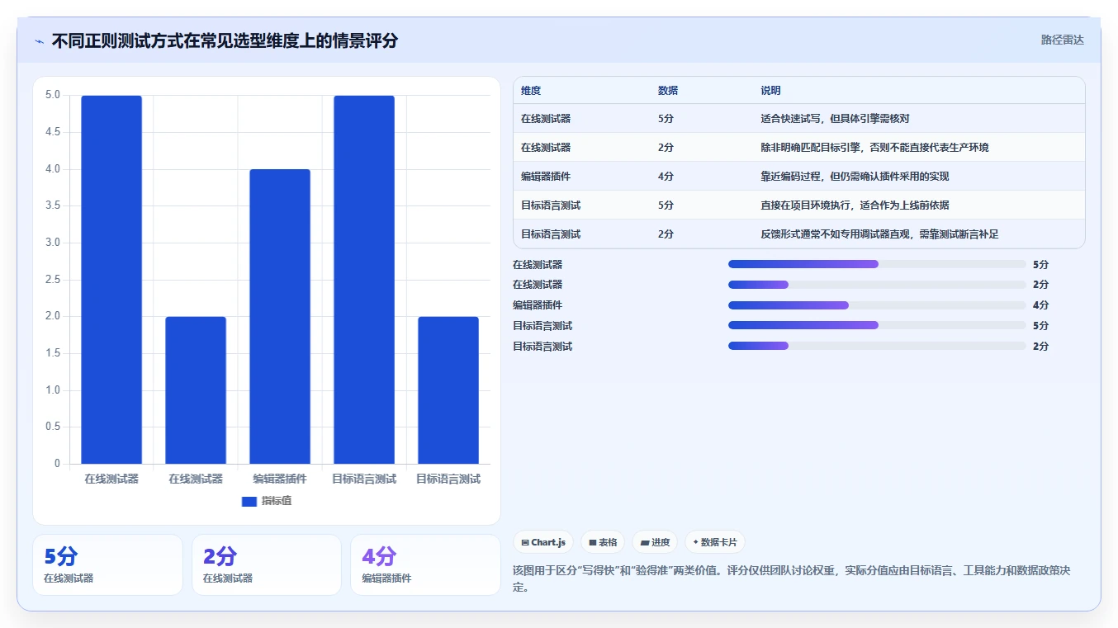The width and height of the screenshot is (1118, 628).
Task: Click the 维度 column header
Action: [x=531, y=91]
